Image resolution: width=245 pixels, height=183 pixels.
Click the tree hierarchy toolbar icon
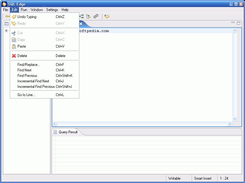(89, 16)
